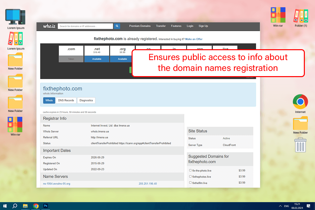
Task: Click Login in the navigation bar
Action: [x=190, y=26]
